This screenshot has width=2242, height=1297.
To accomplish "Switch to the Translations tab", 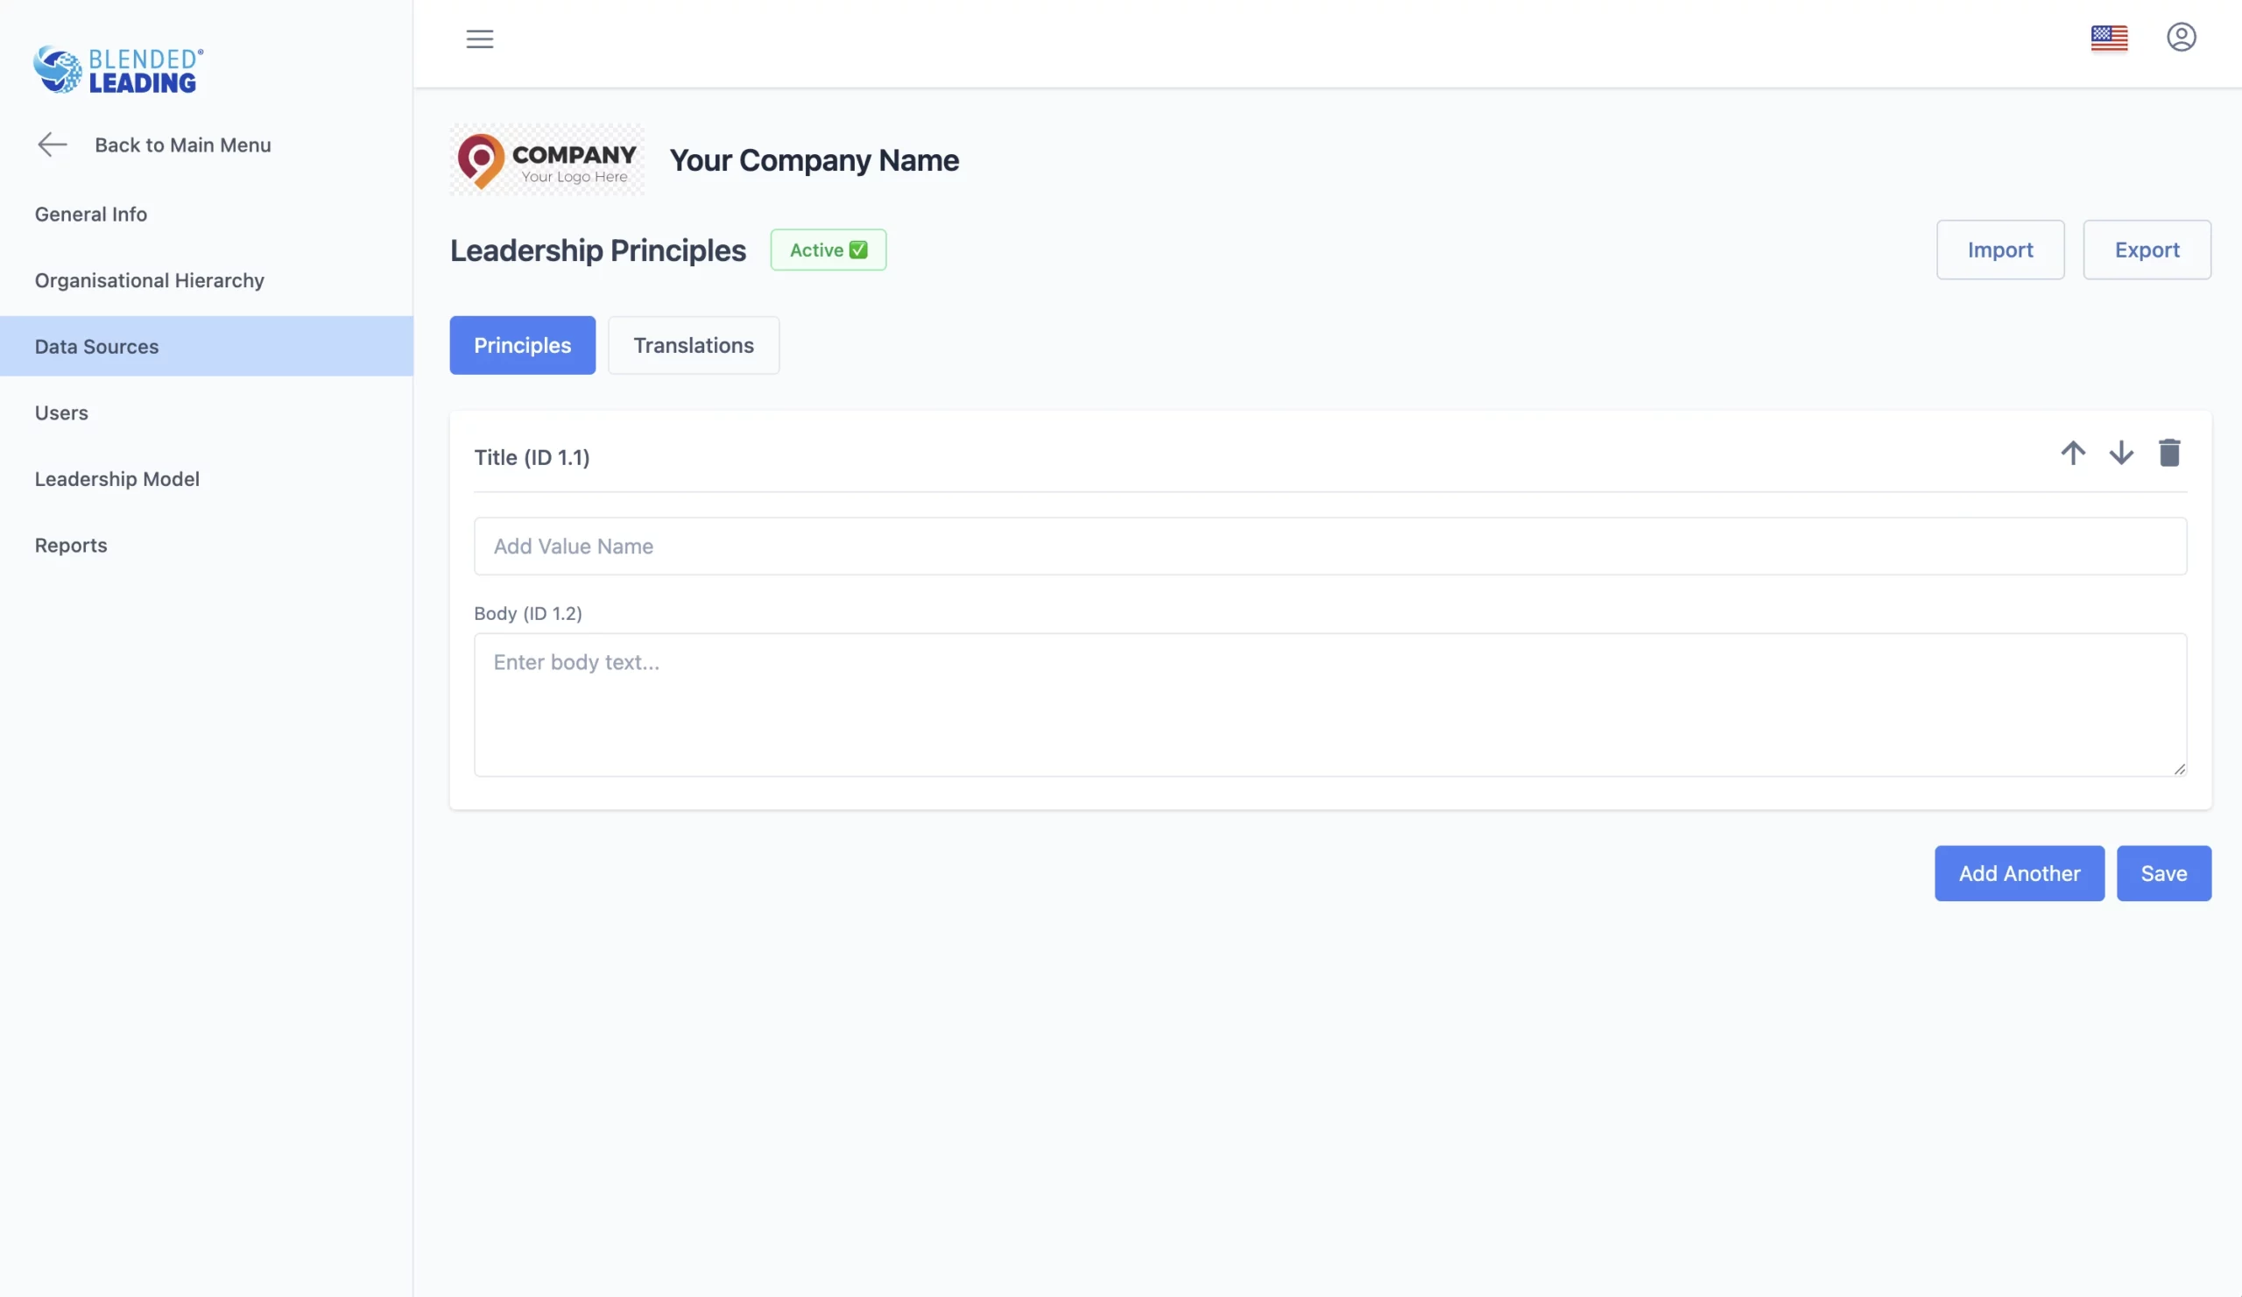I will (693, 345).
